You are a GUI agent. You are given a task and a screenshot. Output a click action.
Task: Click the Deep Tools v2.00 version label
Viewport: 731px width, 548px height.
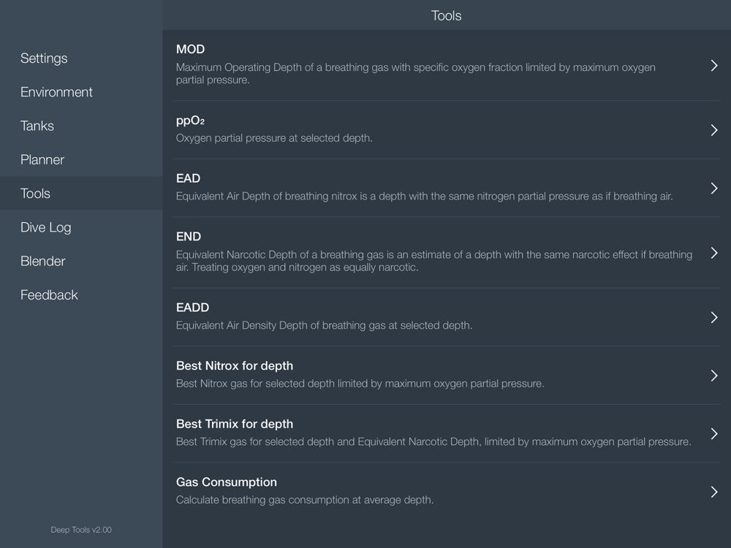click(x=81, y=530)
